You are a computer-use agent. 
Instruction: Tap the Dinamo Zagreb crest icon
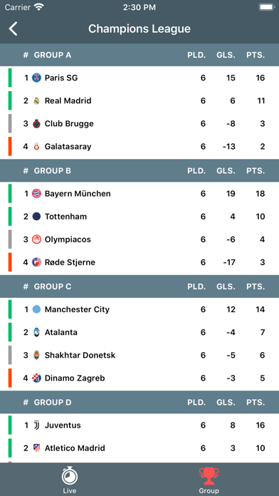(x=36, y=378)
